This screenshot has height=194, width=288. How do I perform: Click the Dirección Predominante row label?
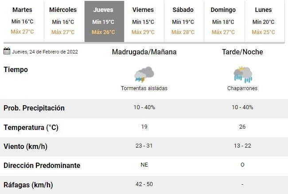42,165
